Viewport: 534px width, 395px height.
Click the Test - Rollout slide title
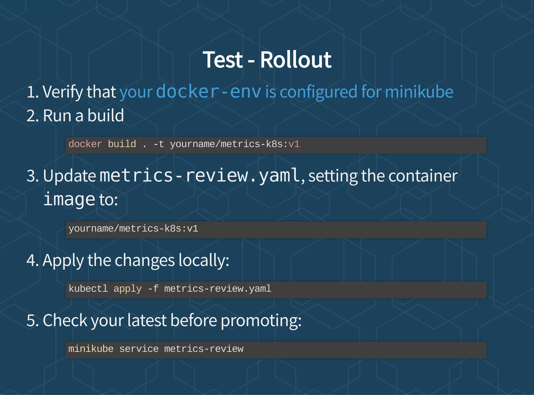[267, 60]
